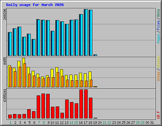Image resolution: width=162 pixels, height=126 pixels.
Task: Click day 22 on the x-axis
Action: (109, 123)
